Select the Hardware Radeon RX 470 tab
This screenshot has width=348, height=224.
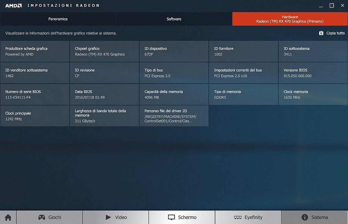290,19
